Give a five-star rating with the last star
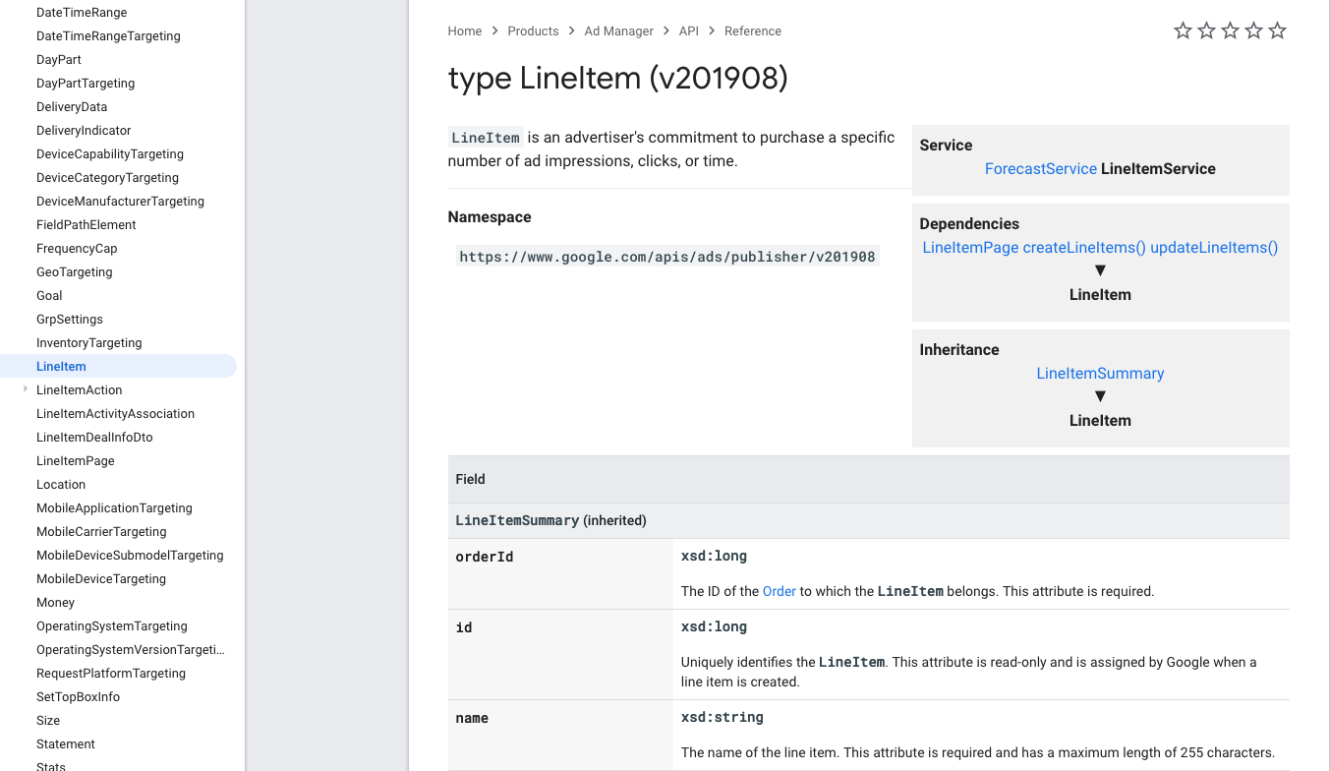 1277,30
